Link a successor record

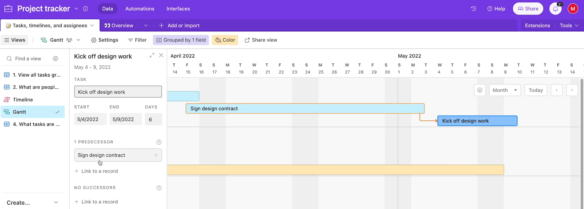pyautogui.click(x=96, y=202)
